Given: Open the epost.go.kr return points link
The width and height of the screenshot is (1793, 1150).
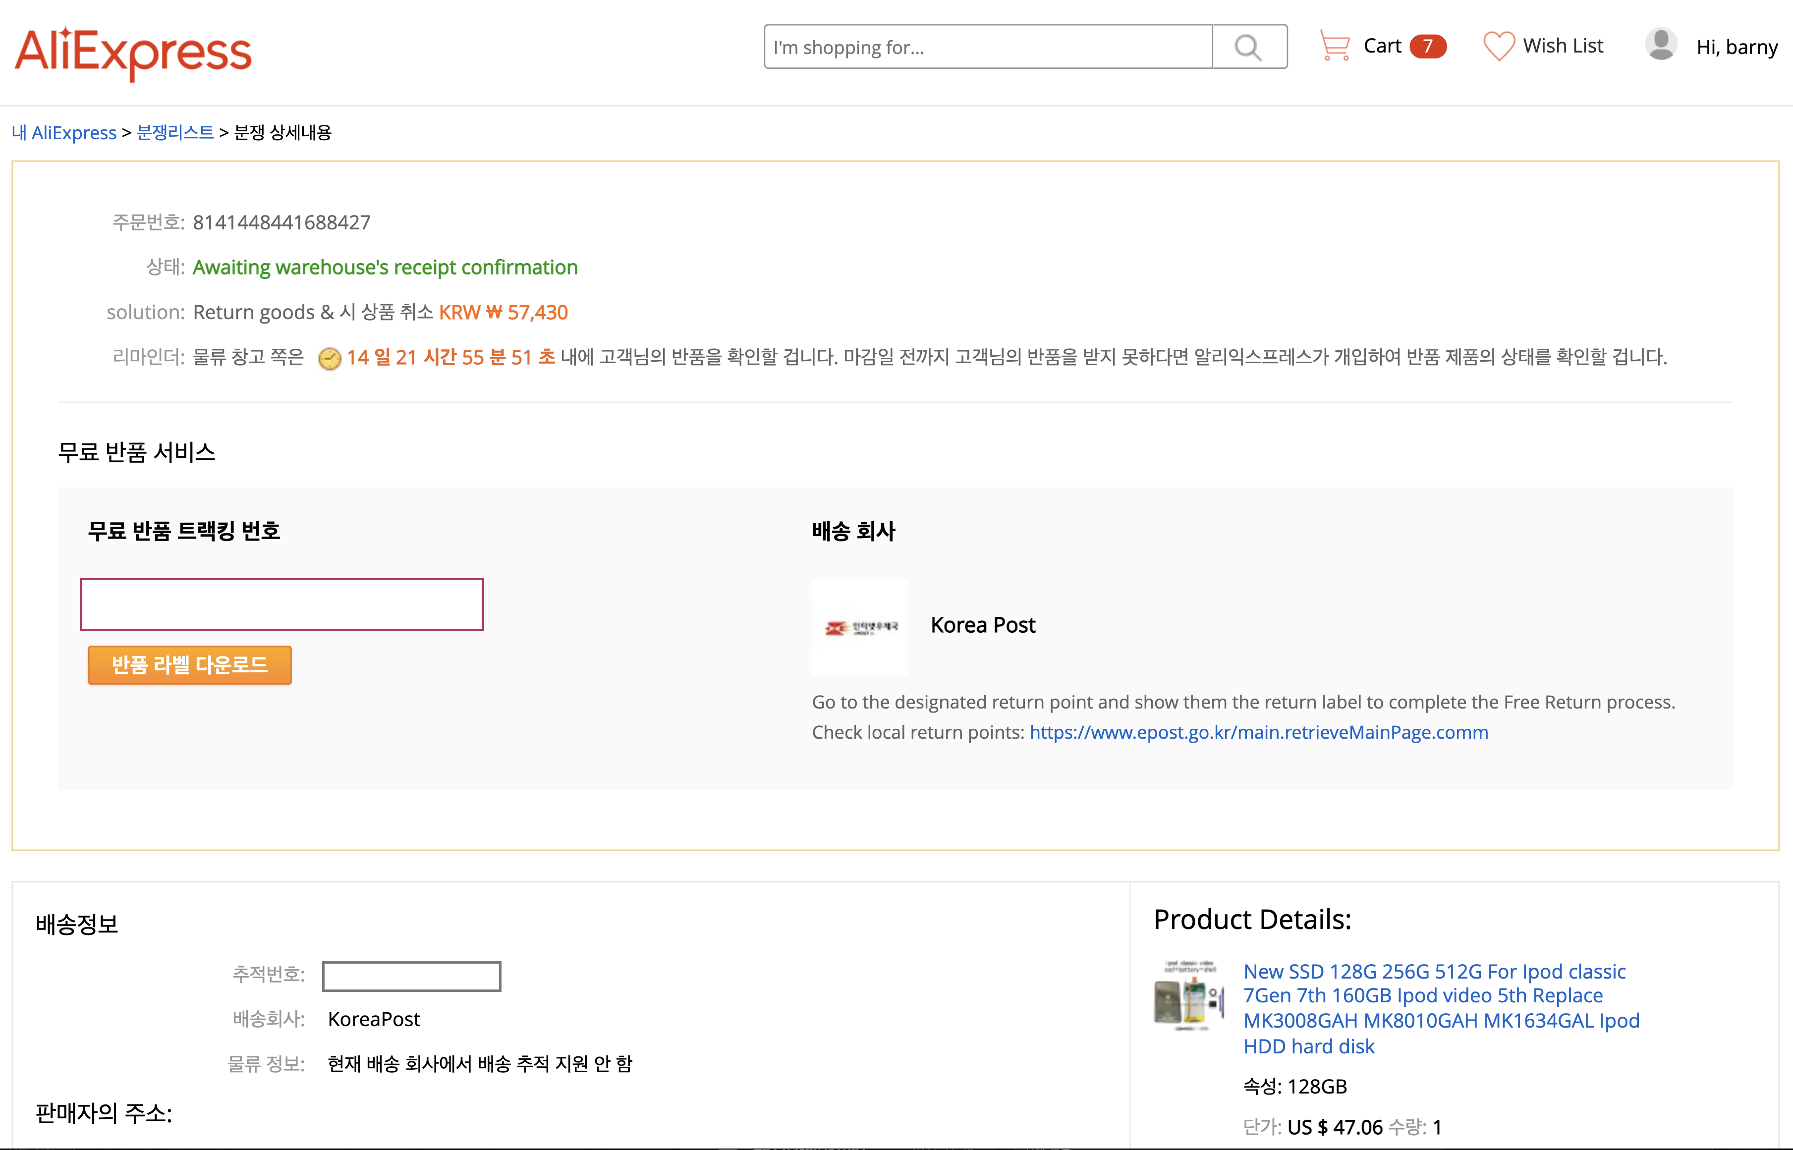Looking at the screenshot, I should pos(1258,733).
